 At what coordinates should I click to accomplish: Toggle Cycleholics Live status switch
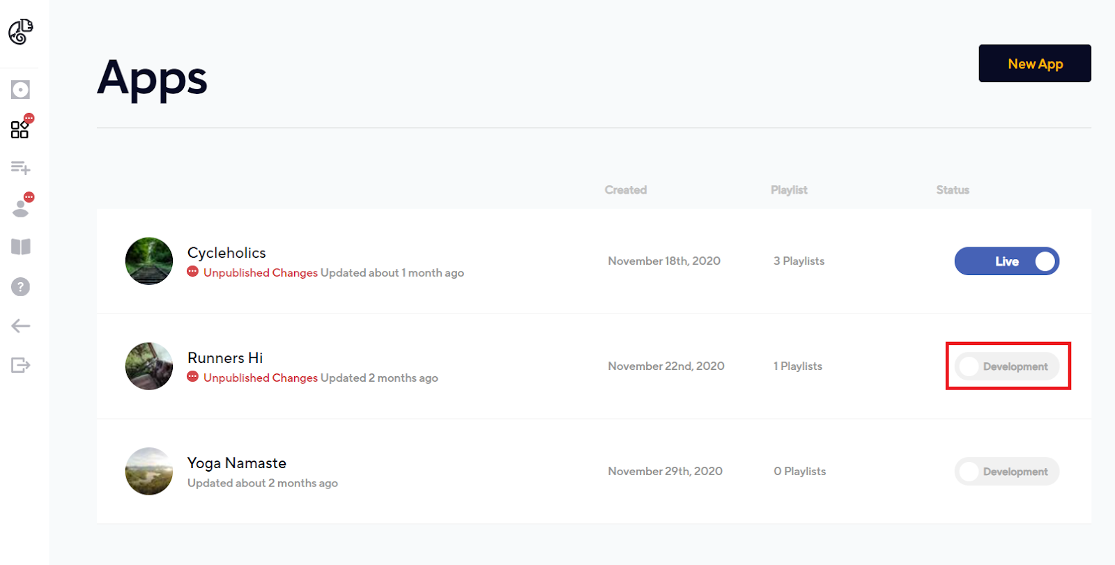(x=1006, y=261)
